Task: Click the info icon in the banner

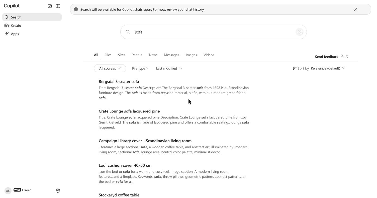Action: [x=76, y=9]
